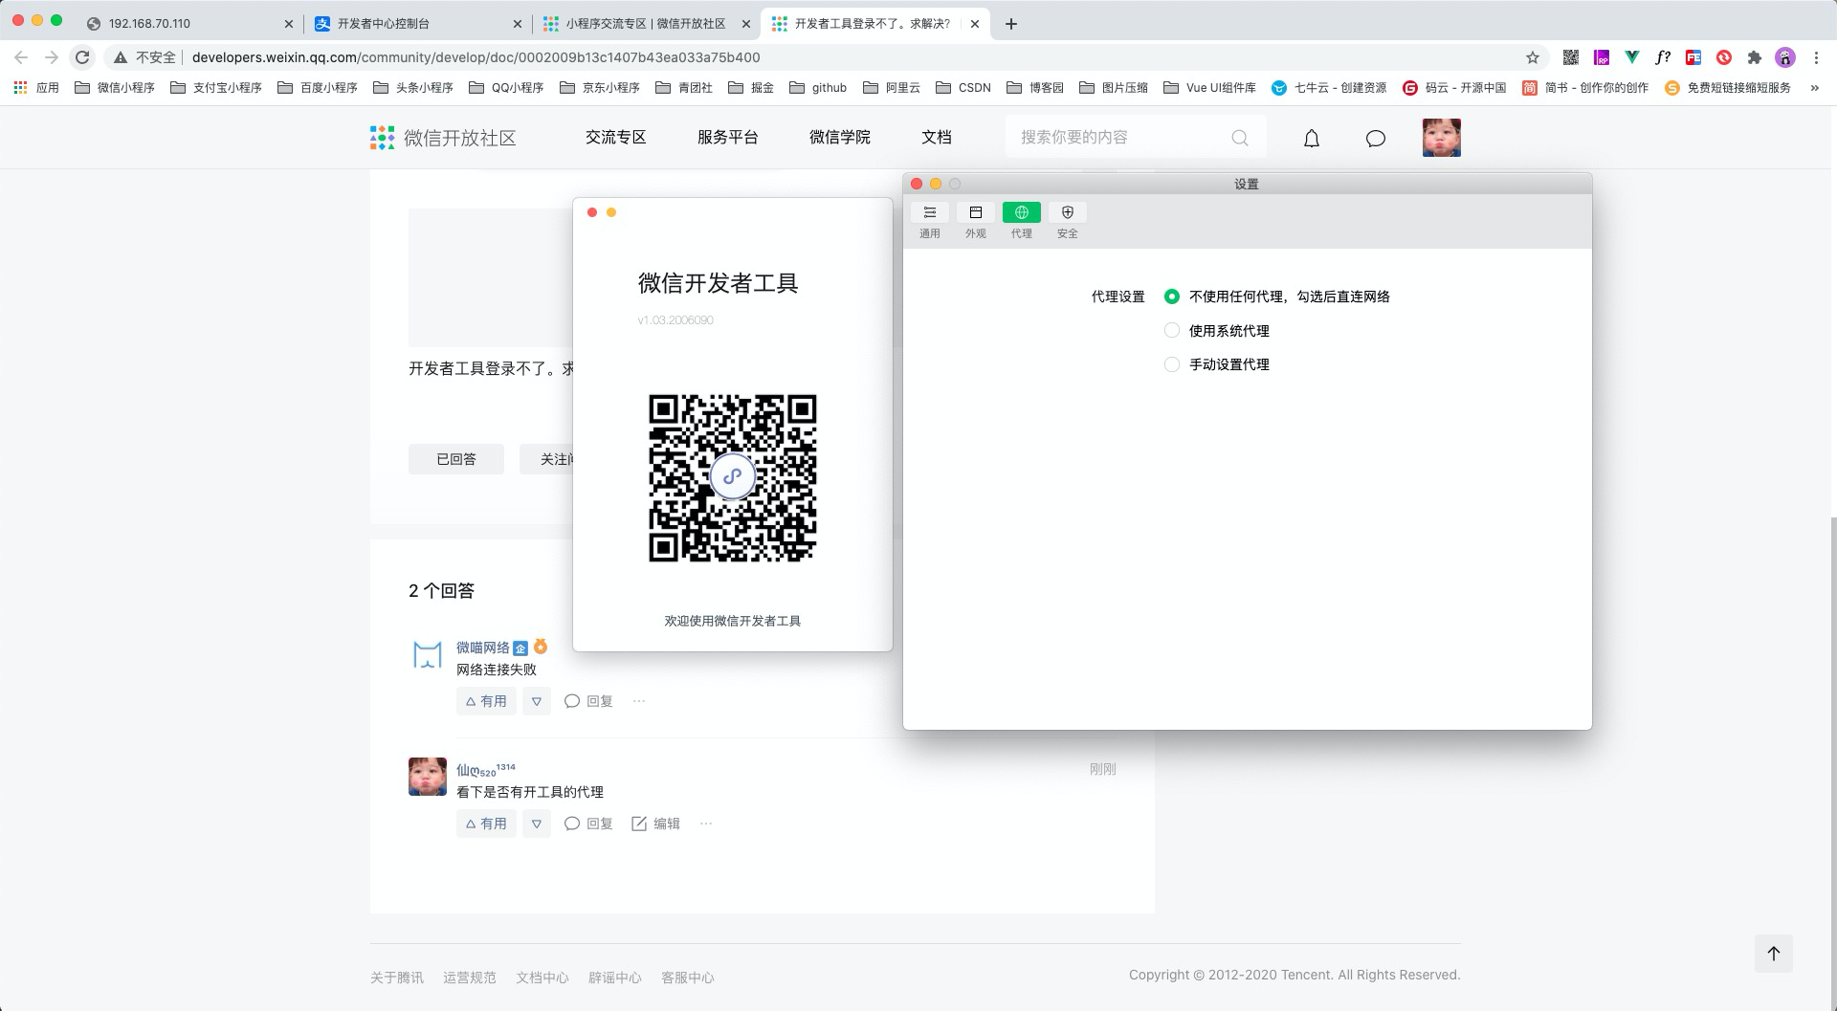Open the github bookmark folder
The image size is (1837, 1011).
(x=819, y=88)
